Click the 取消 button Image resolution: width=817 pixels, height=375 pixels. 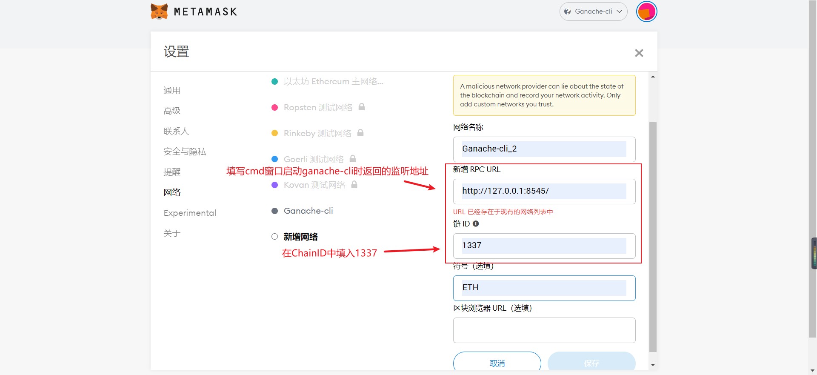point(497,361)
